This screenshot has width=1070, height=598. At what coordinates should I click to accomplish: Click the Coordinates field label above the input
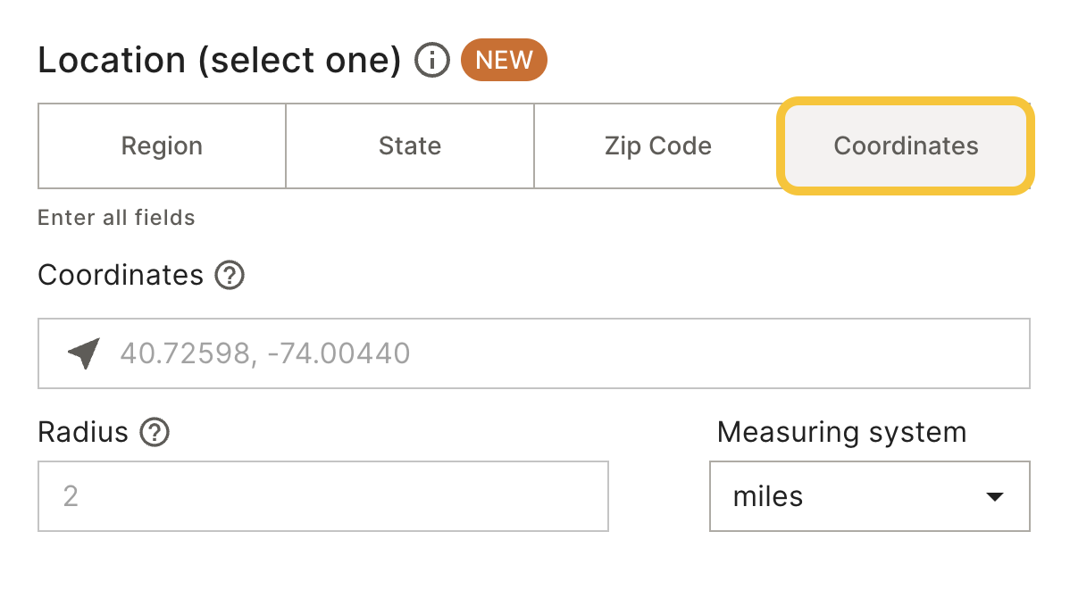click(121, 276)
